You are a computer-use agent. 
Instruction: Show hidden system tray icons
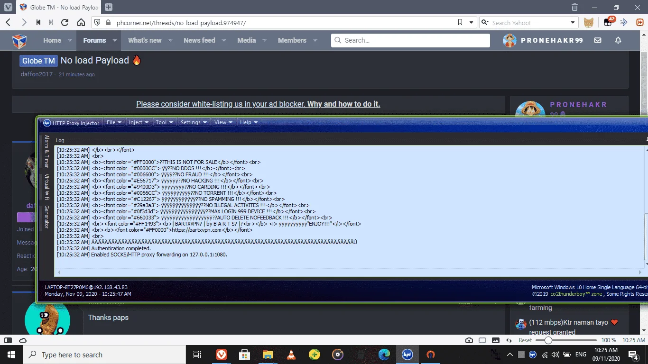tap(510, 355)
